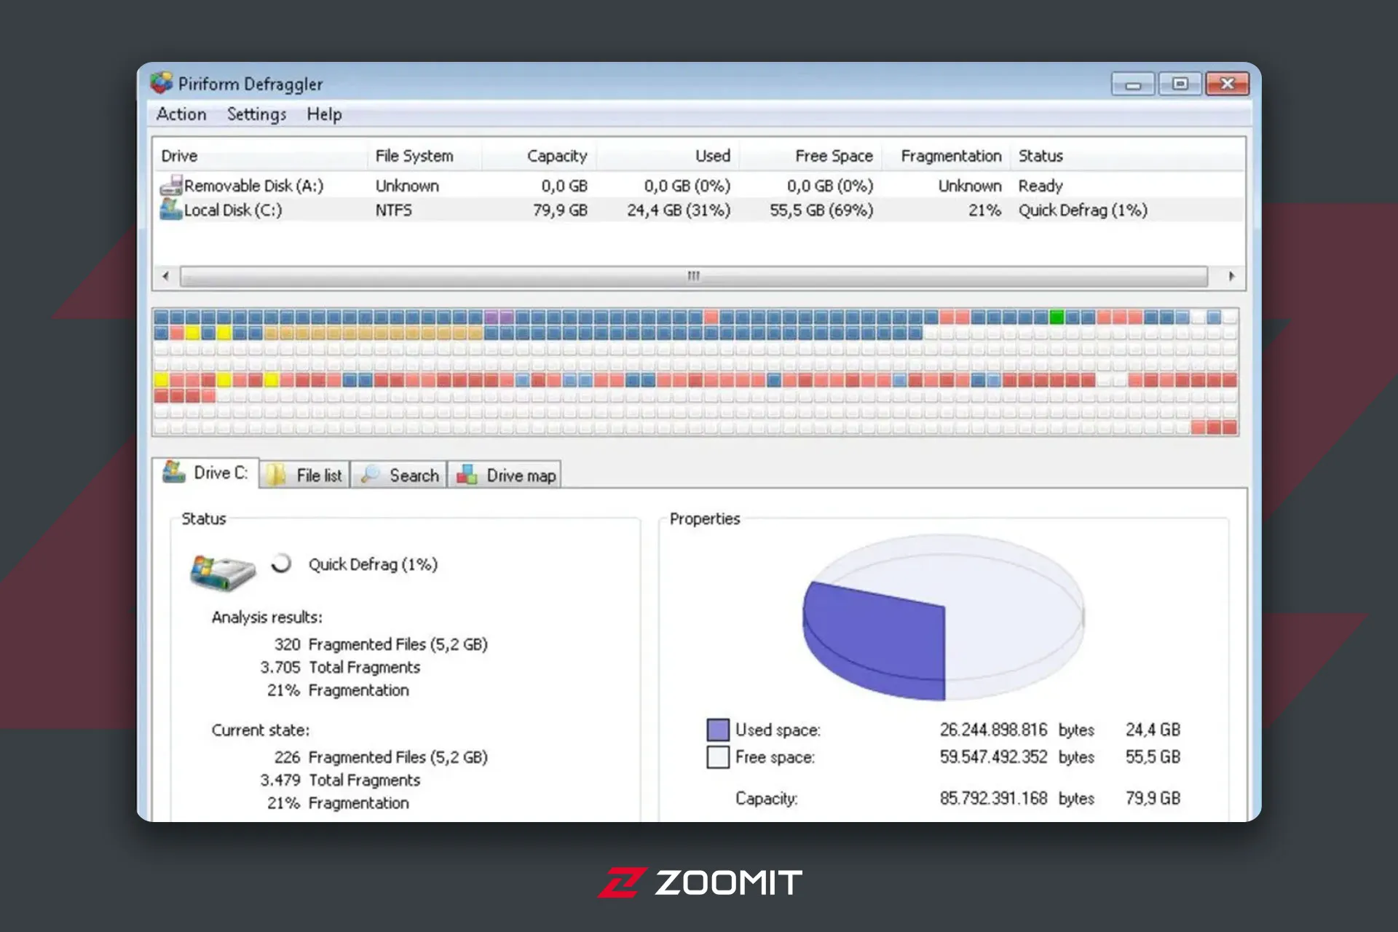
Task: Click the Local Disk (C:) drive icon
Action: (x=171, y=210)
